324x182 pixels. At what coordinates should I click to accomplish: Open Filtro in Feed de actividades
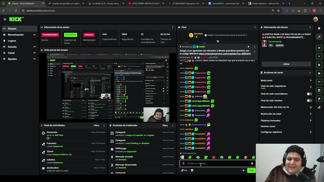pos(96,125)
